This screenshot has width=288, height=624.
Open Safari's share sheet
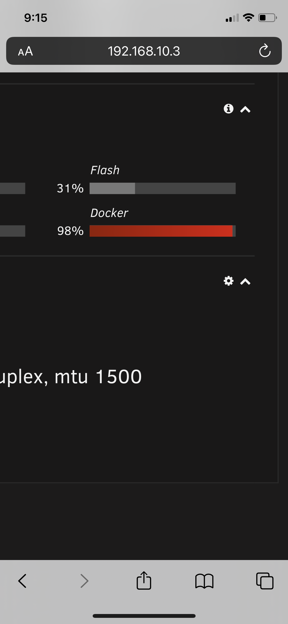(x=144, y=580)
